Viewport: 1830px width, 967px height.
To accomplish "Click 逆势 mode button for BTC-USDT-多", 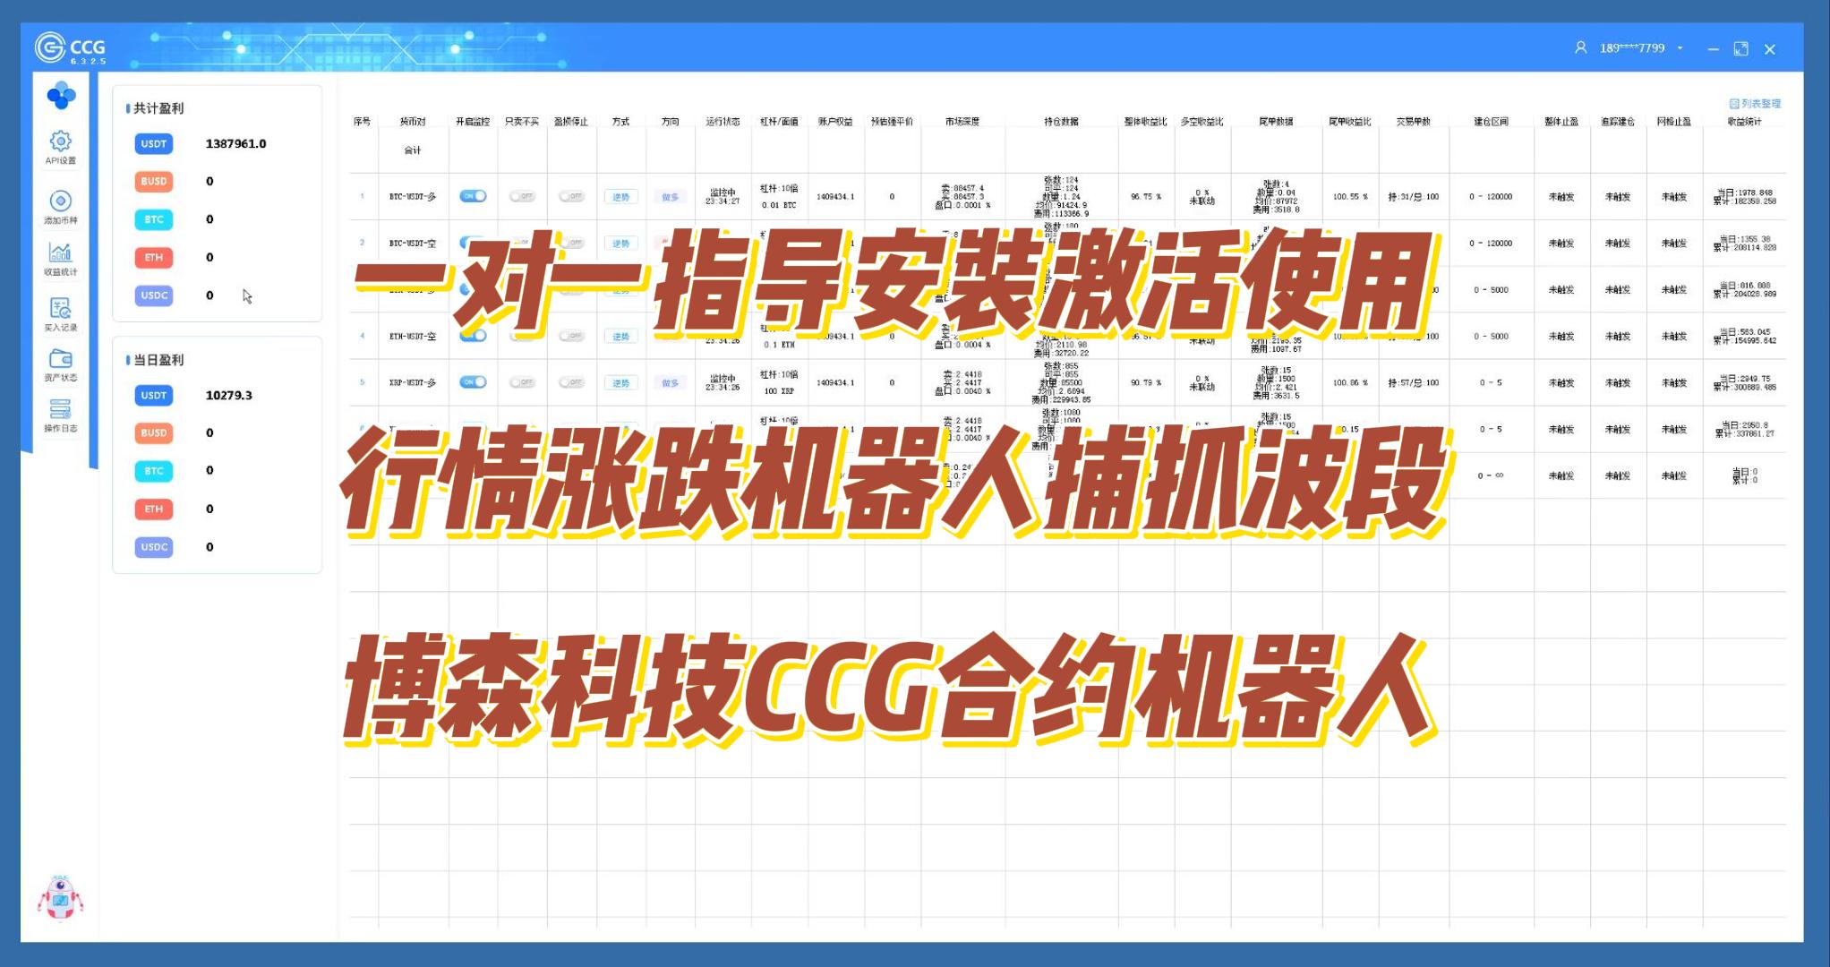I will pyautogui.click(x=621, y=197).
